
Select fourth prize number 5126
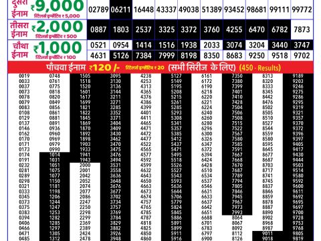coord(120,56)
